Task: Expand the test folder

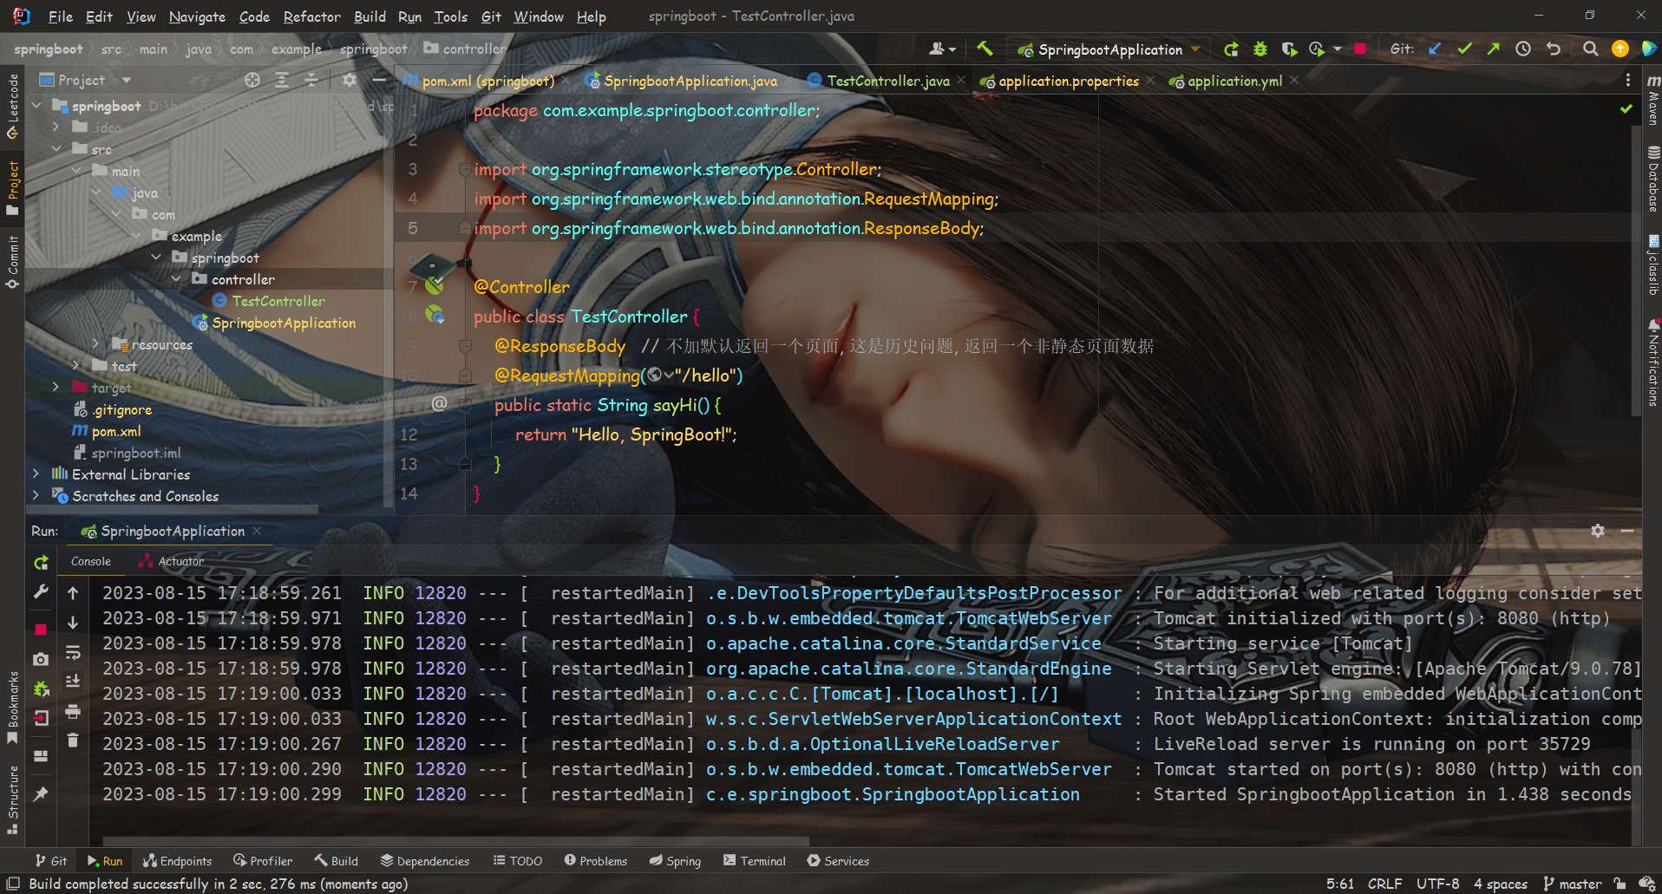Action: pos(76,366)
